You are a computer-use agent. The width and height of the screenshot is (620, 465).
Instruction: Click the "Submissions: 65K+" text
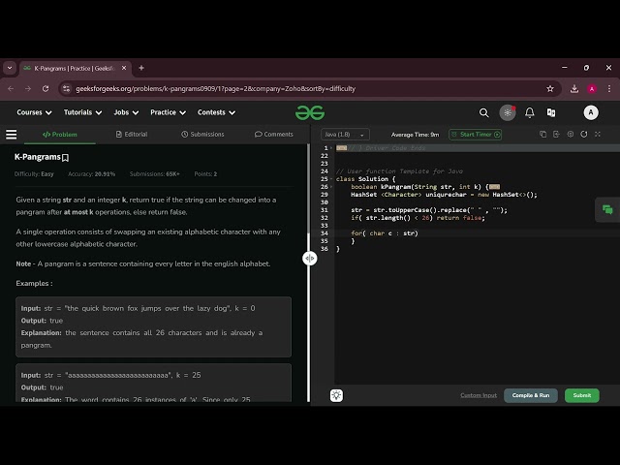[x=155, y=174]
